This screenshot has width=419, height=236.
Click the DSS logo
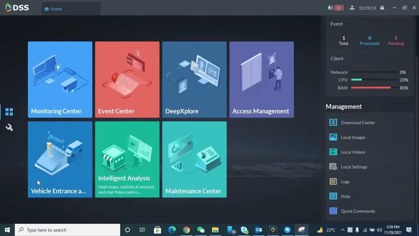point(17,8)
